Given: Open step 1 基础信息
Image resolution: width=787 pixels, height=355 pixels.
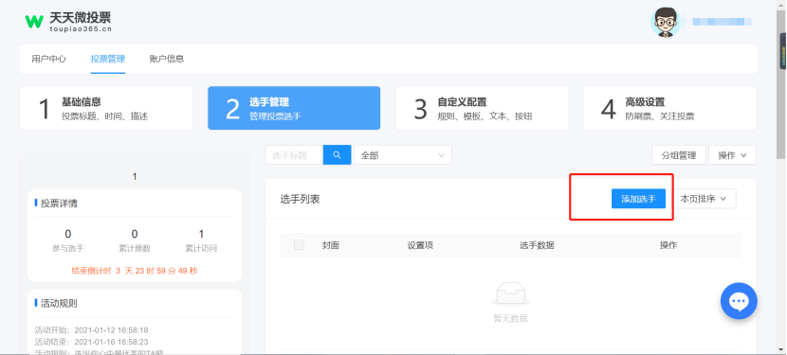Looking at the screenshot, I should click(x=106, y=108).
